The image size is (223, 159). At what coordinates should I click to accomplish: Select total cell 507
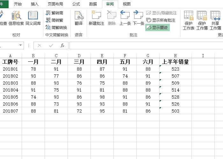click(x=176, y=76)
